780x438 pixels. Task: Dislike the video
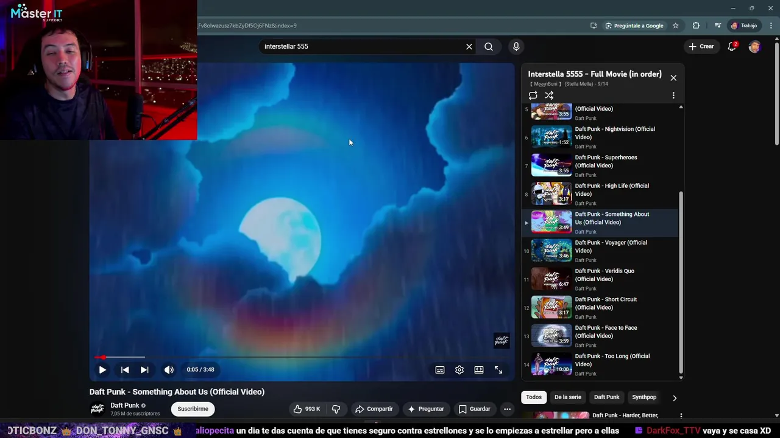click(x=336, y=409)
